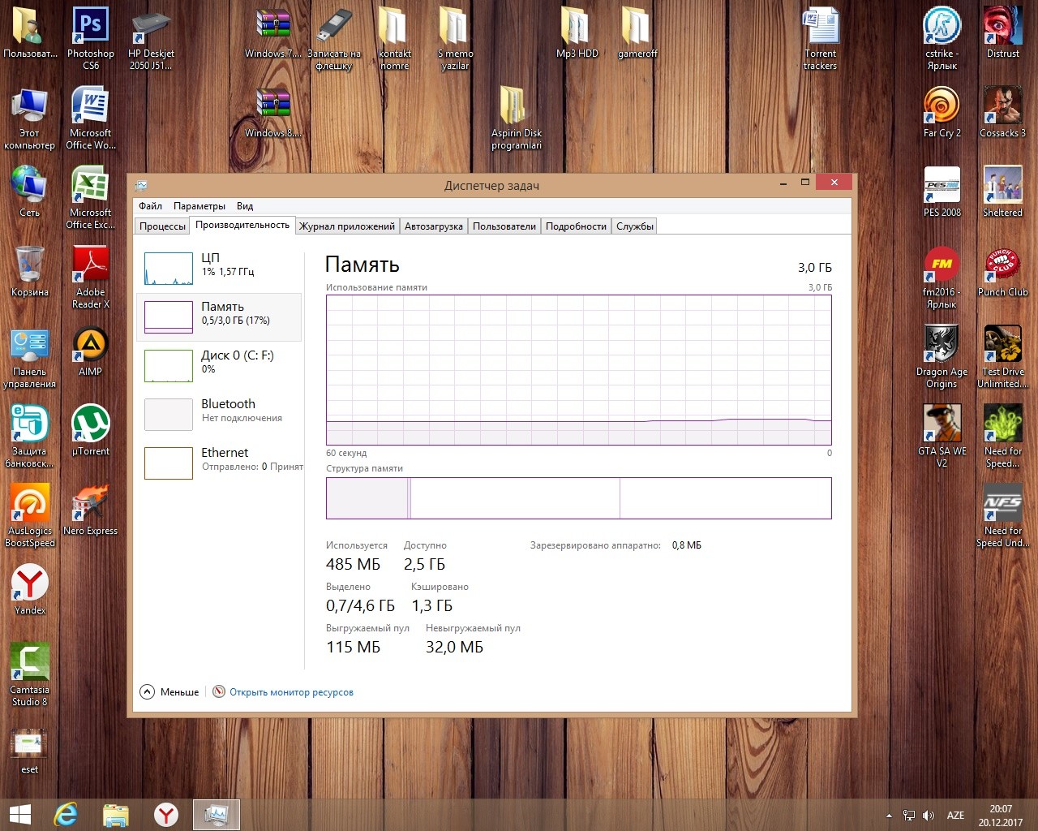Open the Torrent trackers document
Image resolution: width=1038 pixels, height=831 pixels.
tap(820, 37)
